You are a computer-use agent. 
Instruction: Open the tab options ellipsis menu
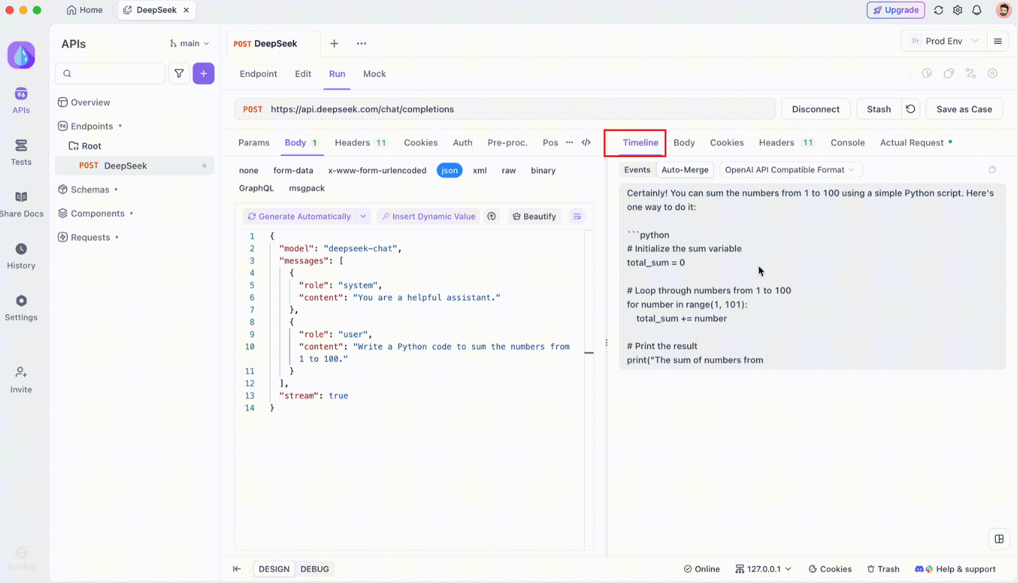pos(361,43)
